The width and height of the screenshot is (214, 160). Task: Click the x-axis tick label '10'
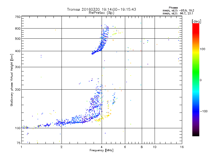pos(155,147)
